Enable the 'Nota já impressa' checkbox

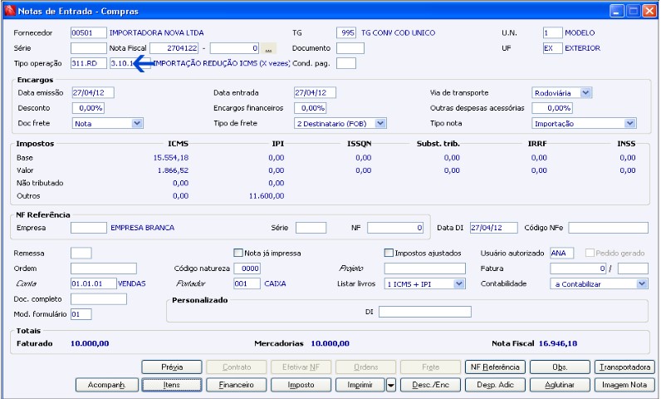pyautogui.click(x=238, y=253)
